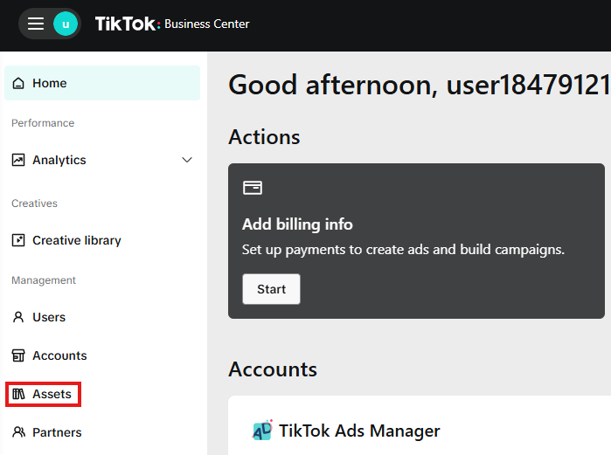Click the Creative library icon
Screen dimensions: 611x455
pyautogui.click(x=18, y=240)
